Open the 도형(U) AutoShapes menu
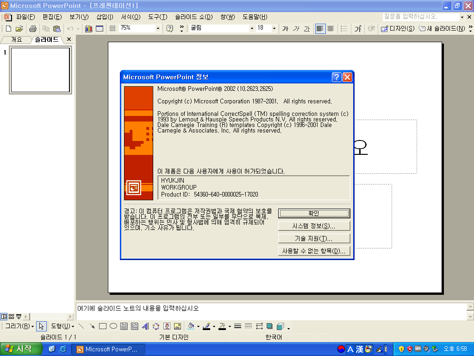 62,326
